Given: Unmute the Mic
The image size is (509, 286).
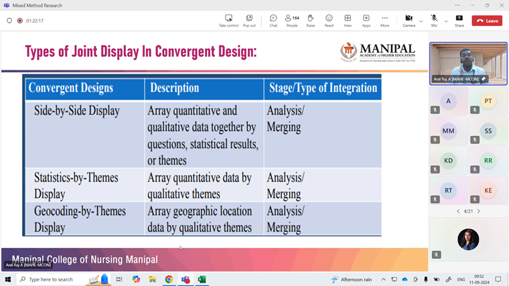Looking at the screenshot, I should coord(434,21).
